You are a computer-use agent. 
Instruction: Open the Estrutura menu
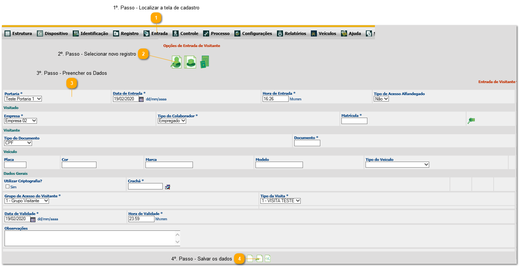coord(18,33)
